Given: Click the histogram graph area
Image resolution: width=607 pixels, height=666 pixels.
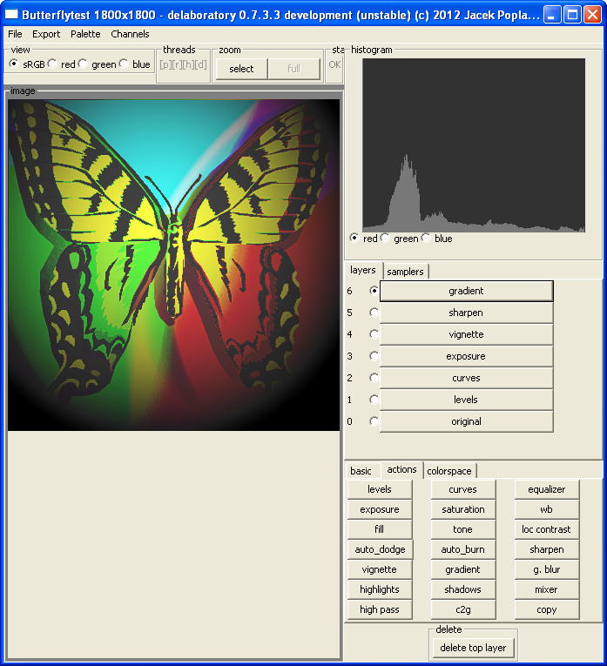Looking at the screenshot, I should point(474,145).
